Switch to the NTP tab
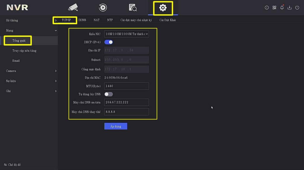This screenshot has height=170, width=304. click(x=110, y=20)
